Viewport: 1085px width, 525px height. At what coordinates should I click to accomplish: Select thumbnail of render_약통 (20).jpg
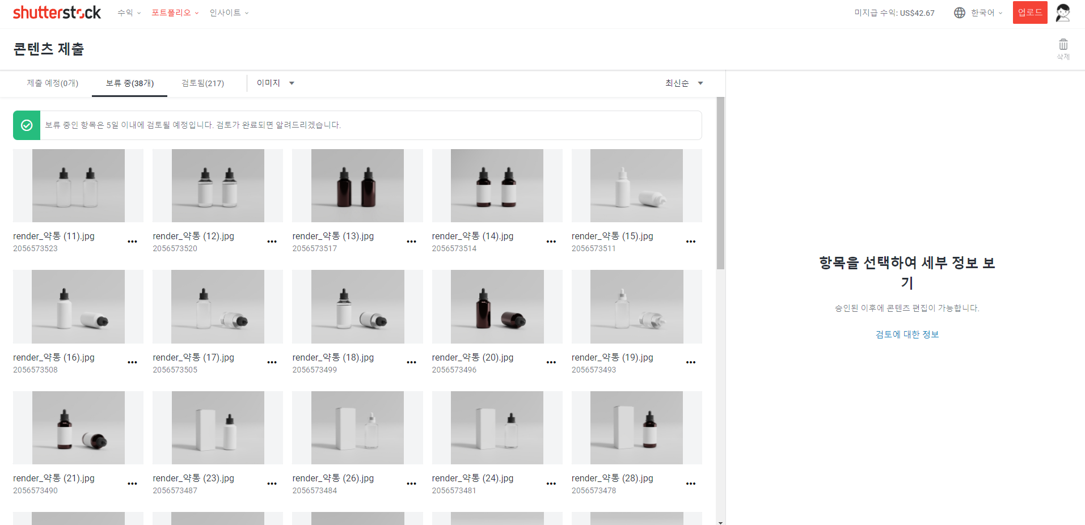[x=497, y=307]
